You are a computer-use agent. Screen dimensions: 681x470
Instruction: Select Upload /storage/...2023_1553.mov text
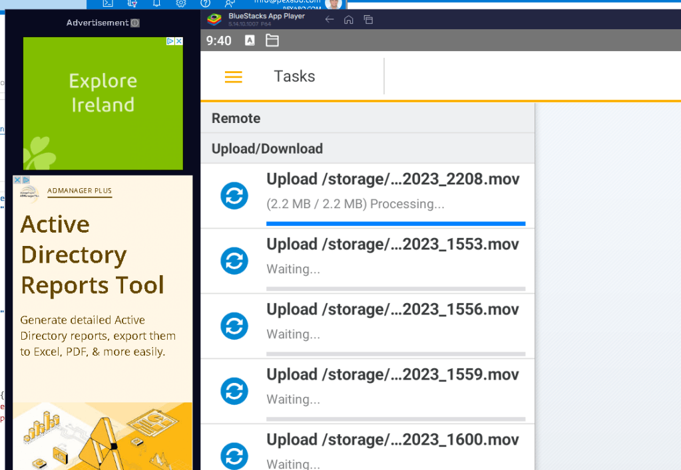click(393, 244)
